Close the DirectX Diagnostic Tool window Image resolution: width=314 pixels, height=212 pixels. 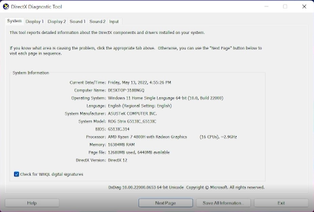pos(304,6)
